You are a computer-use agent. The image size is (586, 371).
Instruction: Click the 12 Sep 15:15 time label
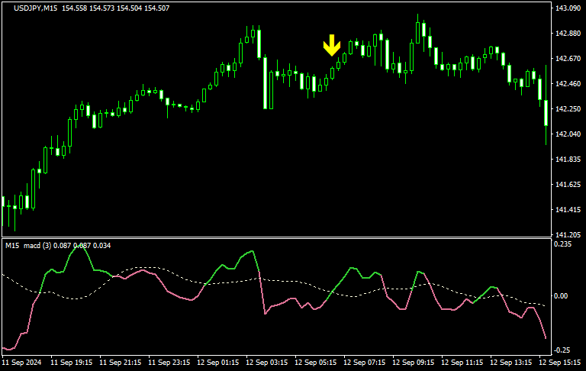click(559, 363)
